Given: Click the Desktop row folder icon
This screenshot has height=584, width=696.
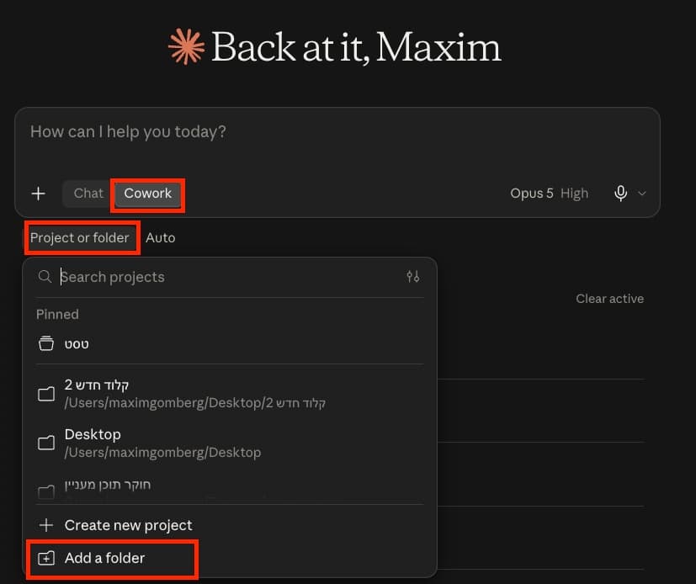Looking at the screenshot, I should coord(46,443).
